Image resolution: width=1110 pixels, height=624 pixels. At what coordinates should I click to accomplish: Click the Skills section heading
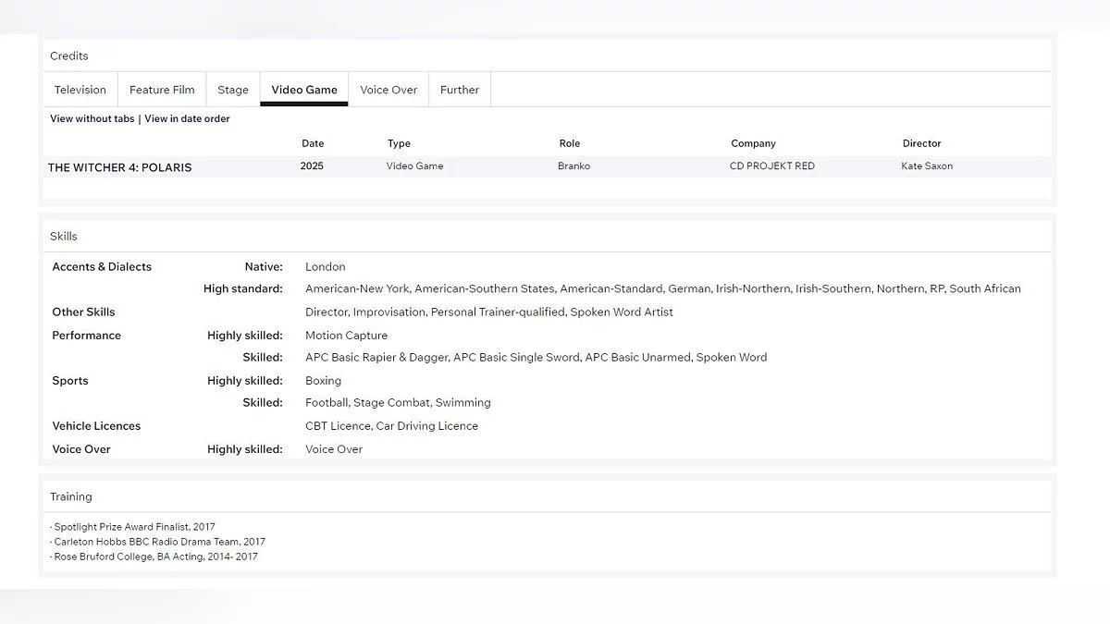point(64,237)
